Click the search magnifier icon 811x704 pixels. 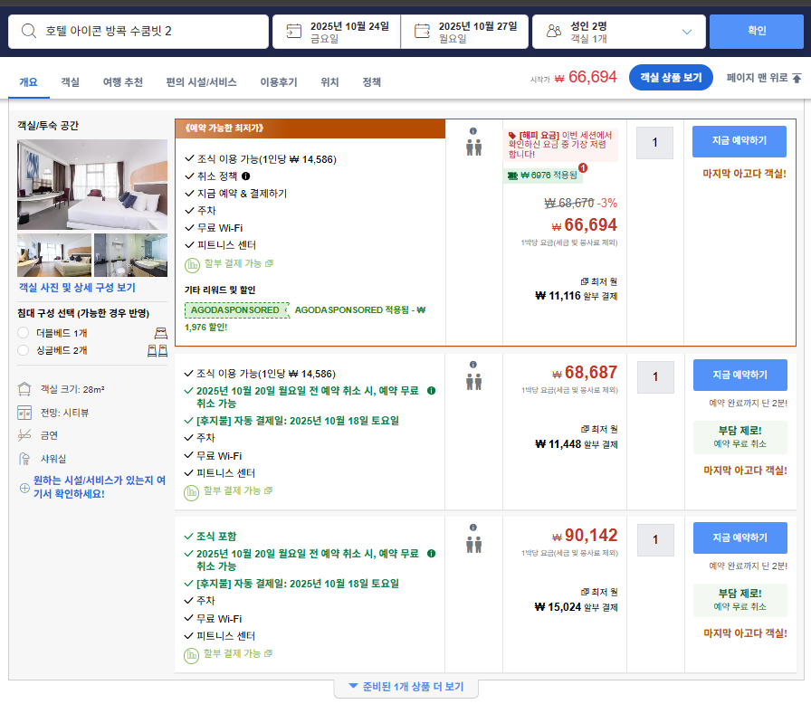click(30, 32)
